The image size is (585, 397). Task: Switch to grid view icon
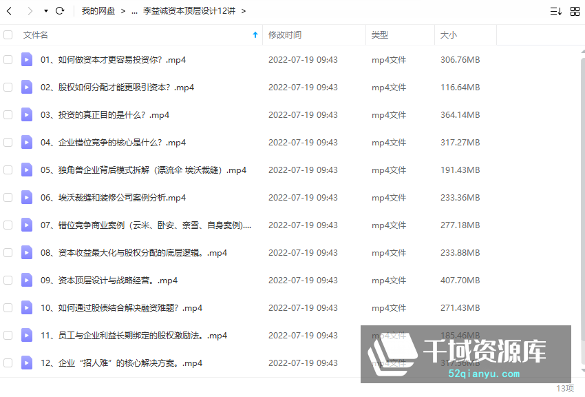click(575, 12)
